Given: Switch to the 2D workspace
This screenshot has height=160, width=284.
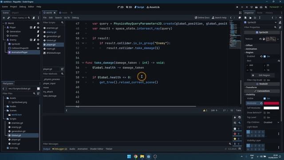Looking at the screenshot, I should tap(120, 7).
